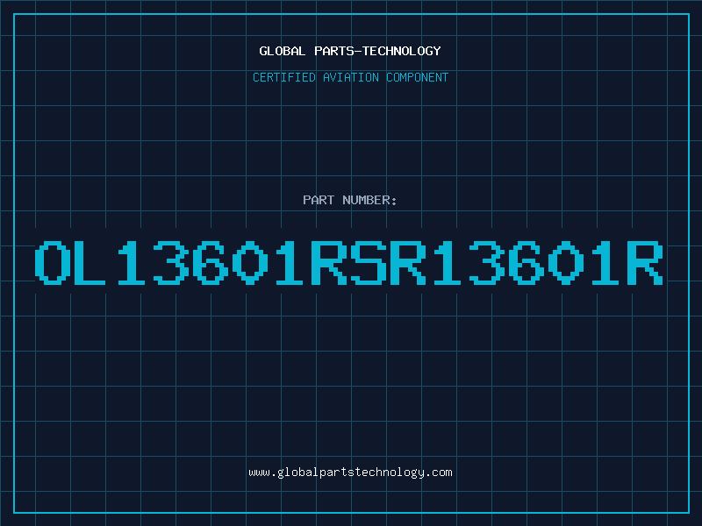Click the part number 0L13601RSR13601R
Screen dimensions: 702x526
click(x=349, y=263)
